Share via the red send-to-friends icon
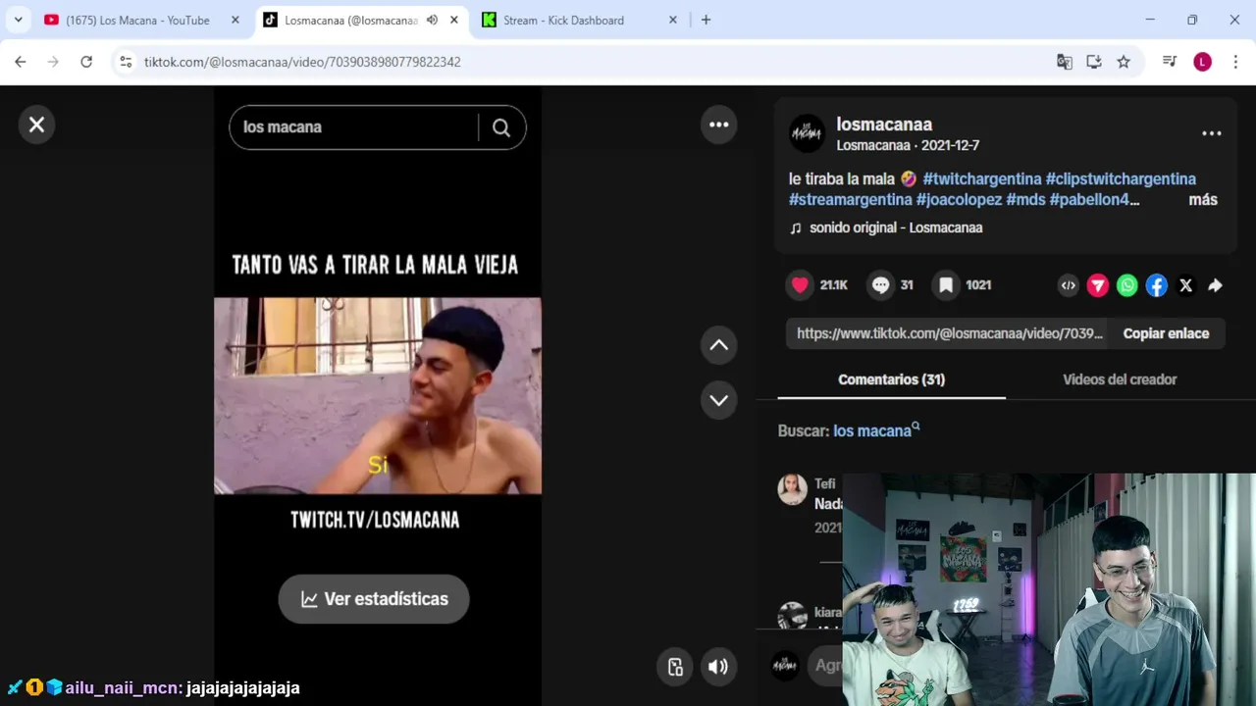Viewport: 1256px width, 706px height. [x=1098, y=285]
